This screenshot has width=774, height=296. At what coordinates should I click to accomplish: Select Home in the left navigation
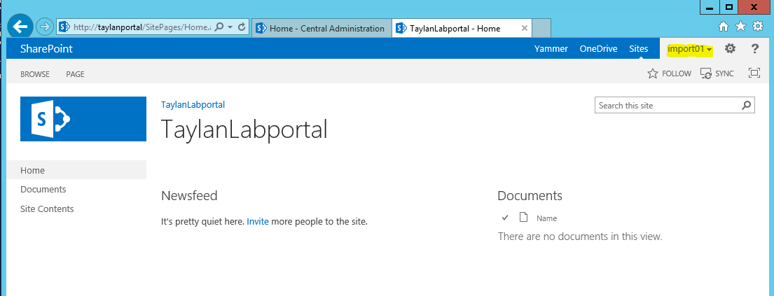click(76, 170)
